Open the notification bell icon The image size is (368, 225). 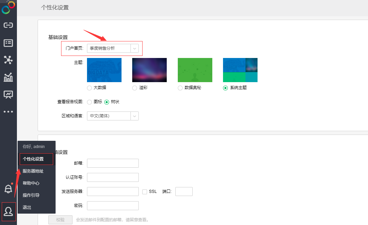tap(8, 189)
